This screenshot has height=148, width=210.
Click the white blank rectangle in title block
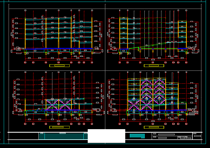coord(106,136)
